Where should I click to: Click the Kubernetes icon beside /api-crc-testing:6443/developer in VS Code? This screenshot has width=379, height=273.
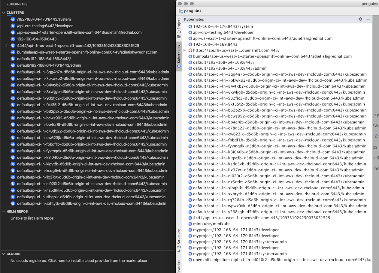tap(13, 26)
